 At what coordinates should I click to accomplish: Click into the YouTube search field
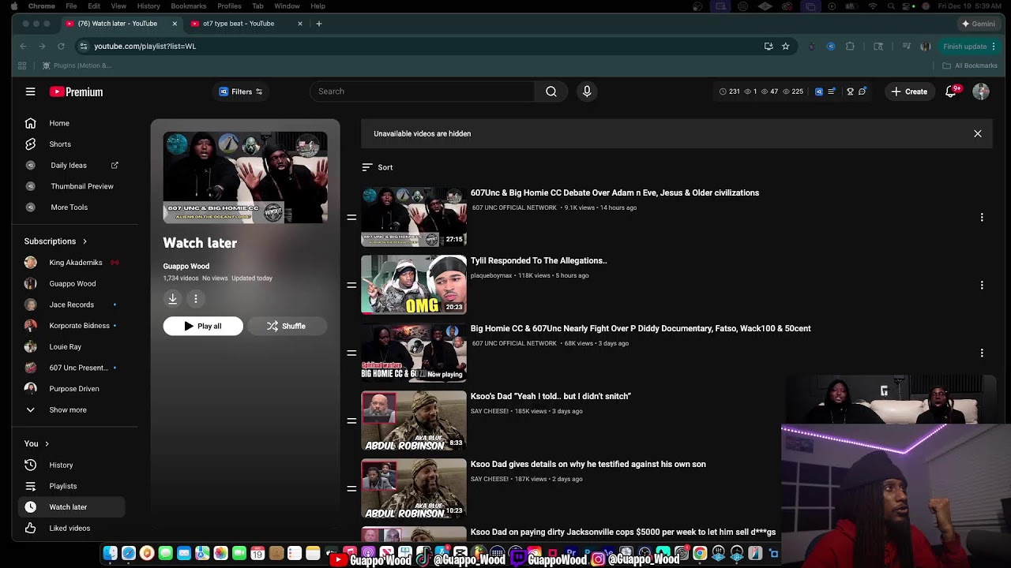click(x=423, y=92)
